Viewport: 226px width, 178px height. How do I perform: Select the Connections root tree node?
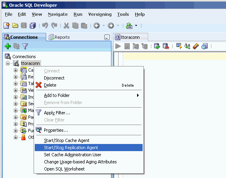pos(24,57)
